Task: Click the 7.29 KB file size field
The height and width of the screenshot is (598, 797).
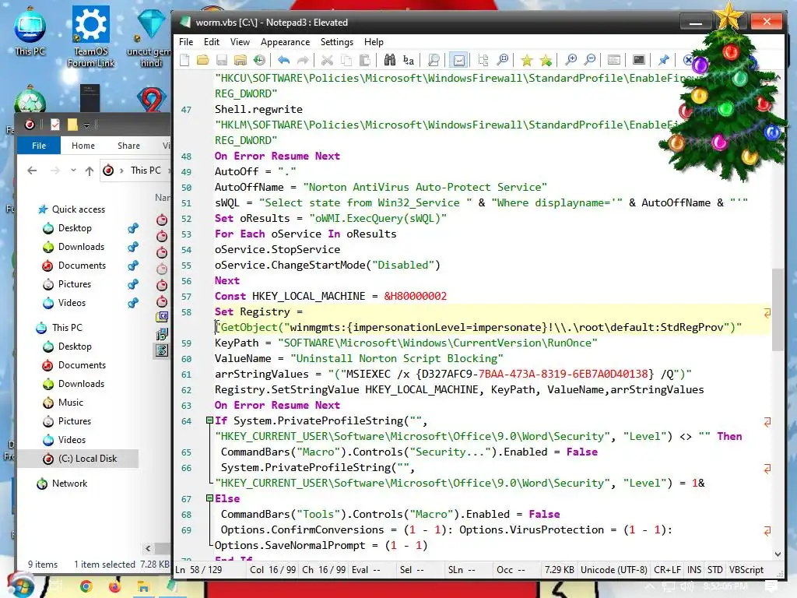Action: (x=559, y=570)
